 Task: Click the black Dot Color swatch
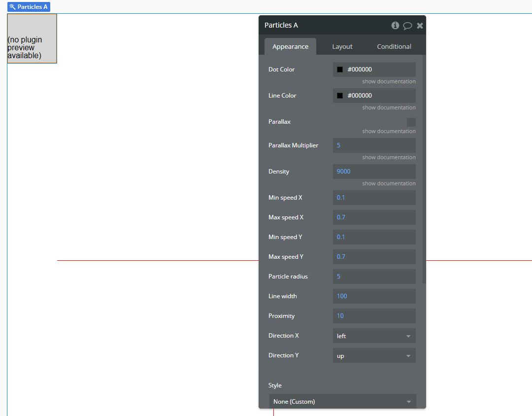coord(339,69)
